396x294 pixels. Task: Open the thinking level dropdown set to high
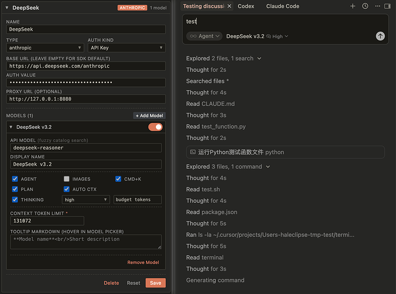pyautogui.click(x=86, y=199)
